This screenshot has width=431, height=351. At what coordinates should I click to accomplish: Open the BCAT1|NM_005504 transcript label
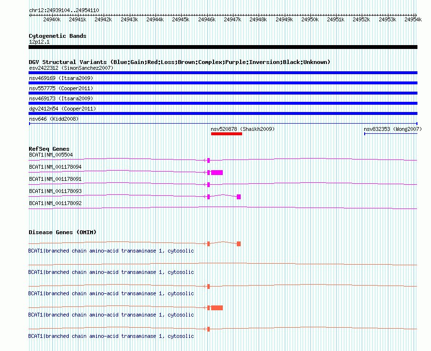(51, 155)
